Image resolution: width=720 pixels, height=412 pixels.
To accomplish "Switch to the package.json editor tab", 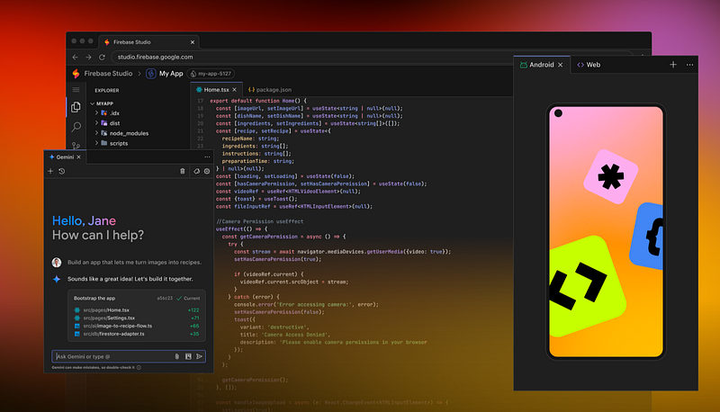I will (270, 90).
